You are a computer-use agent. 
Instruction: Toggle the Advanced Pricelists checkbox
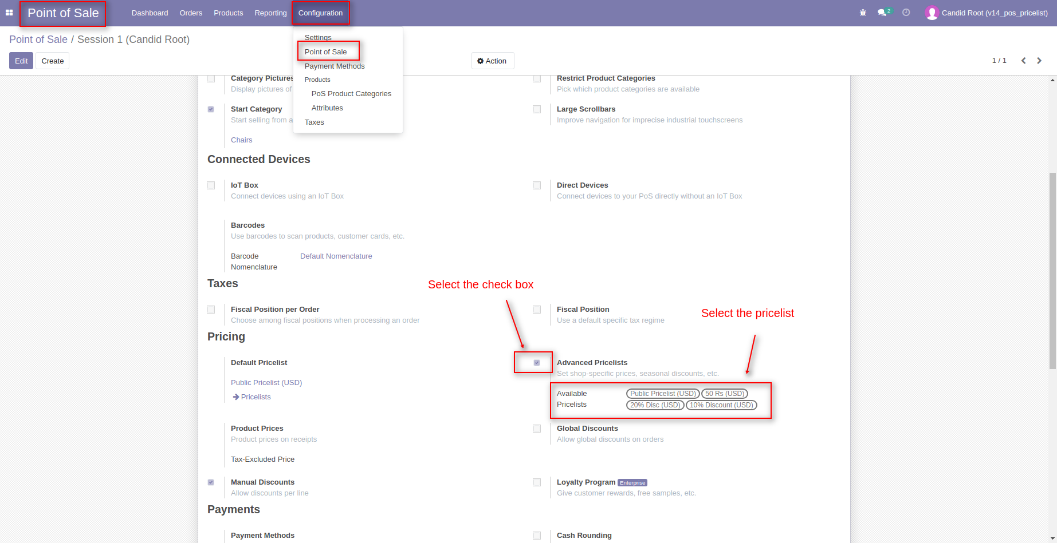point(537,363)
